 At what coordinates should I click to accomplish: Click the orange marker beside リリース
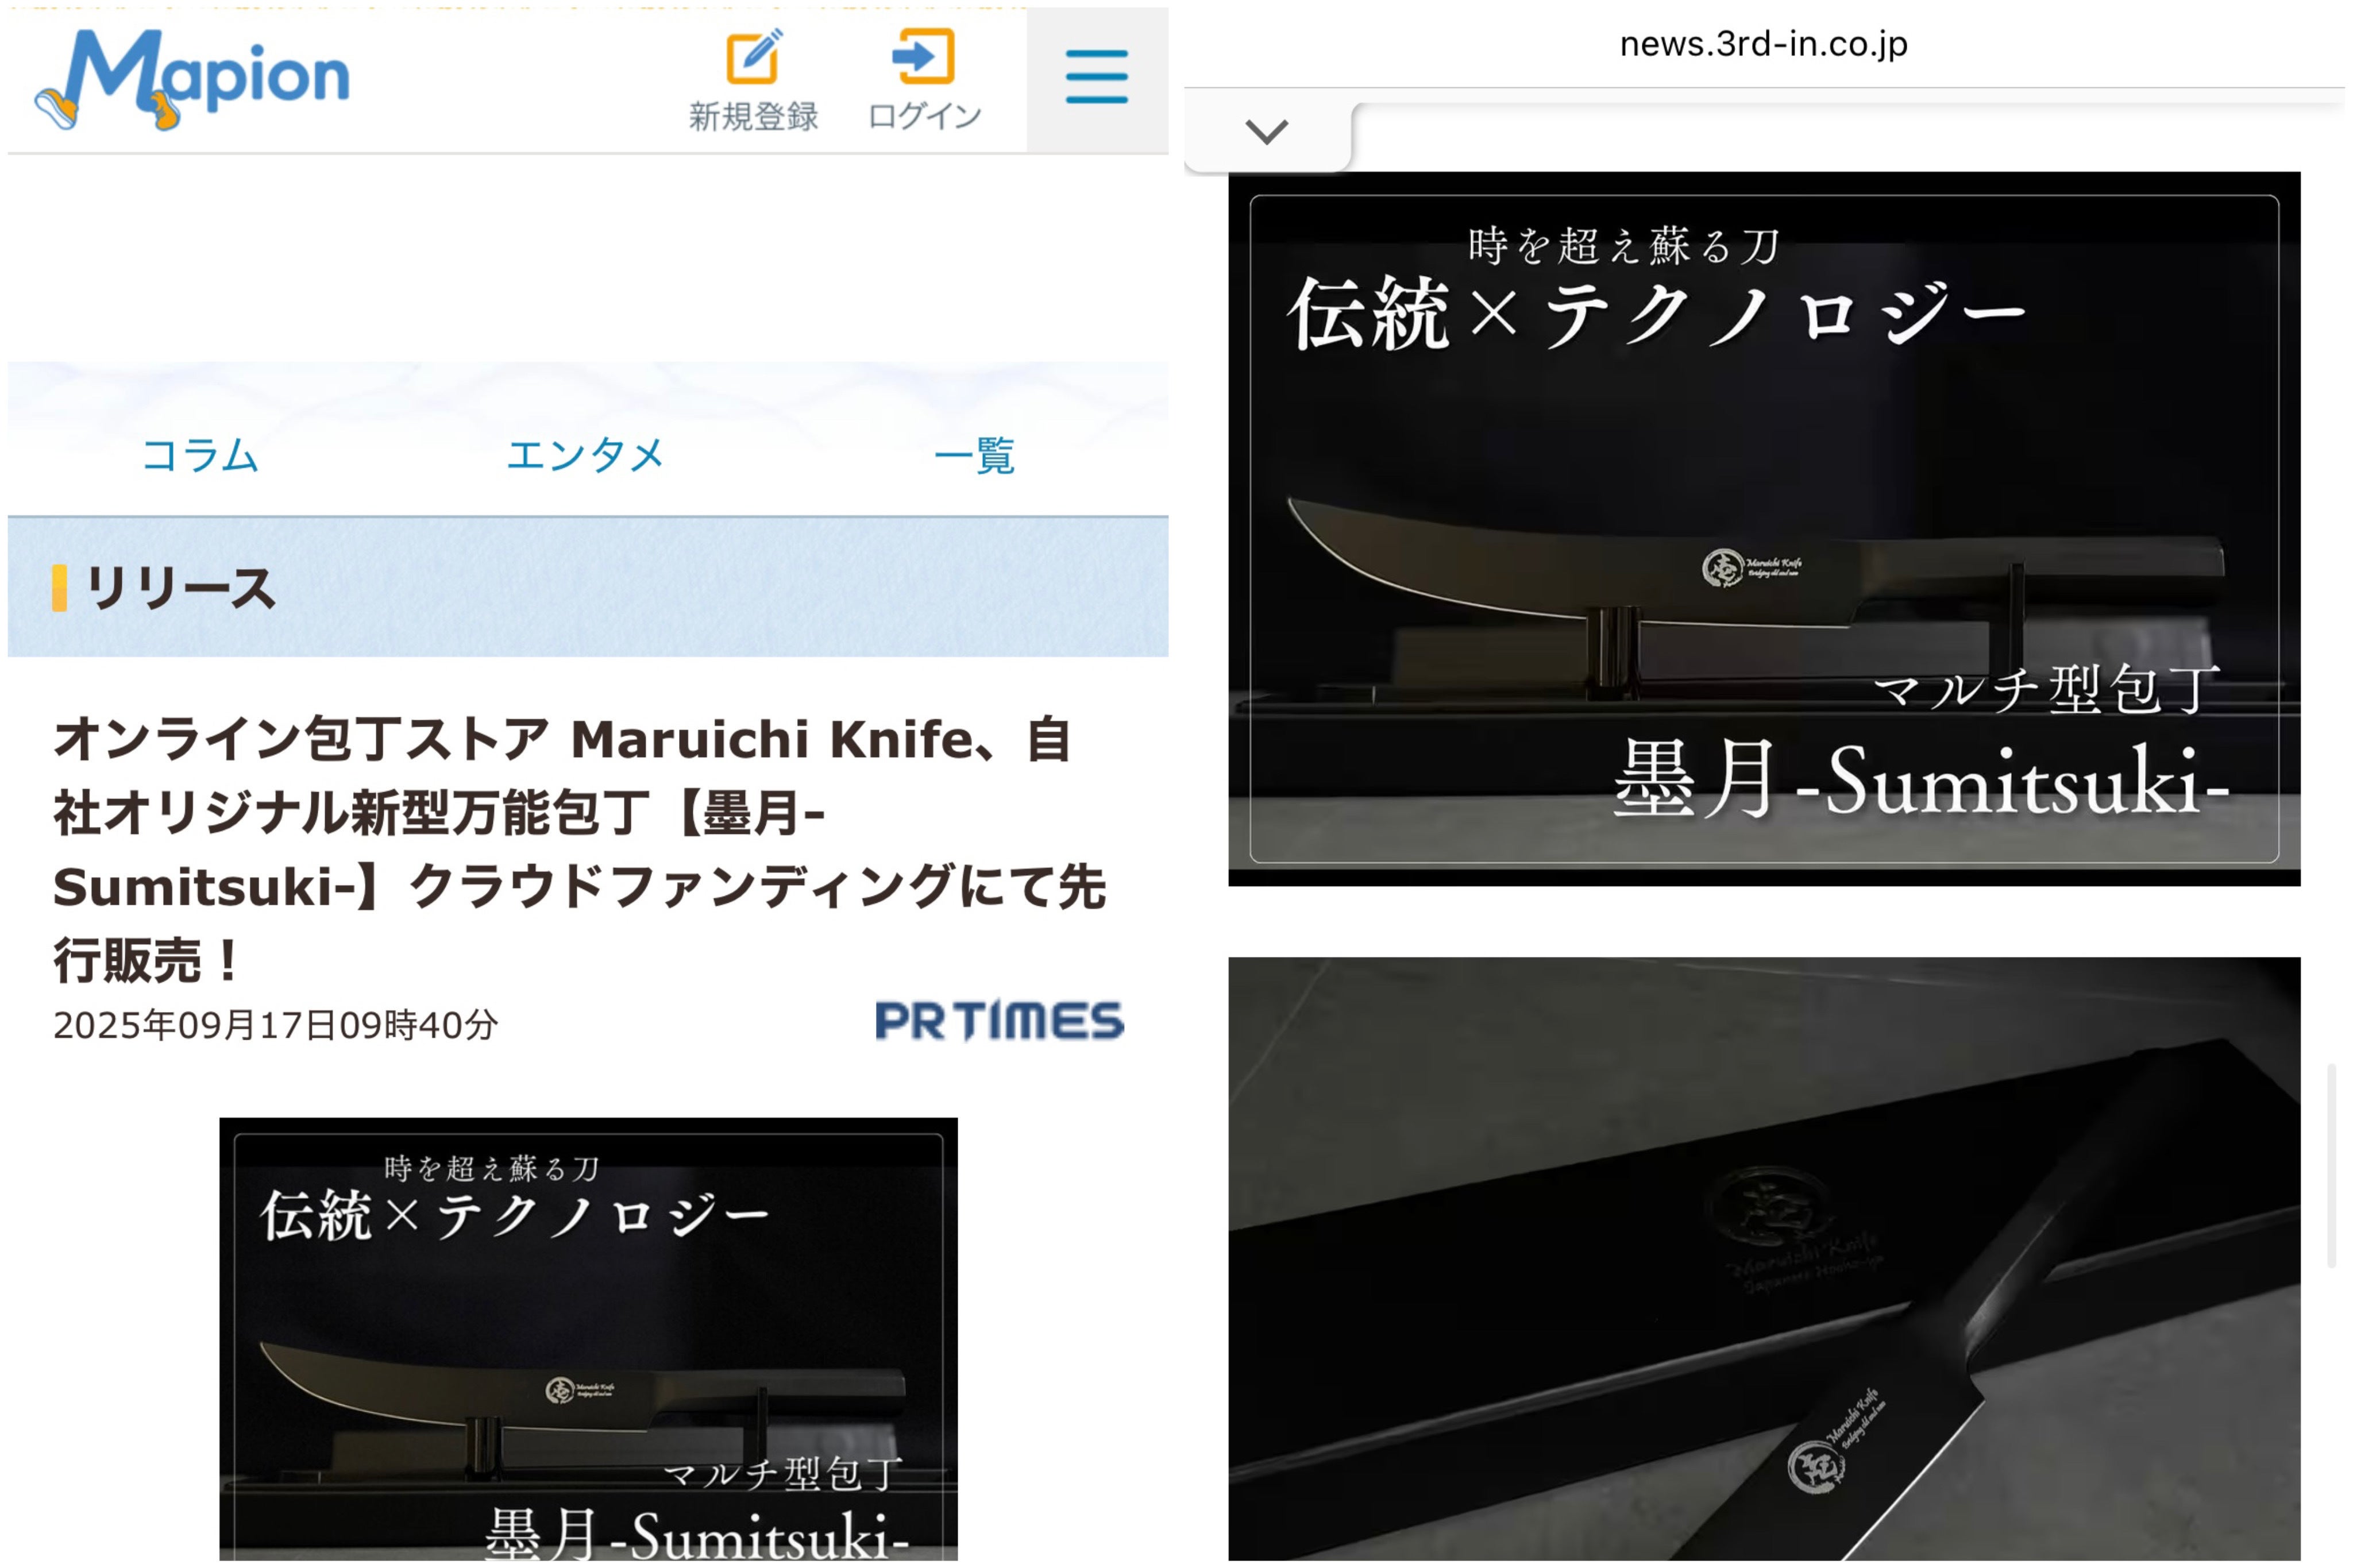(x=60, y=588)
